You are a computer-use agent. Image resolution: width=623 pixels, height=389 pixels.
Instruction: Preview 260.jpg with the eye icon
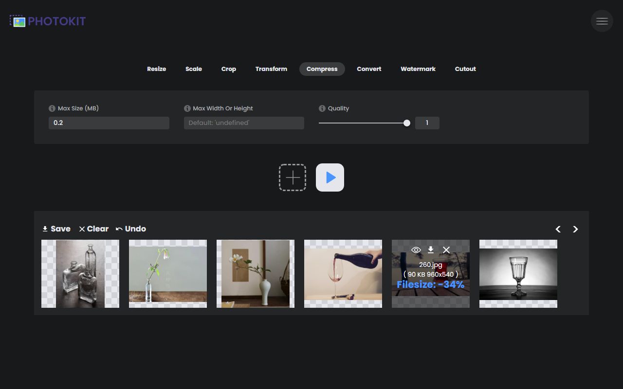tap(416, 250)
